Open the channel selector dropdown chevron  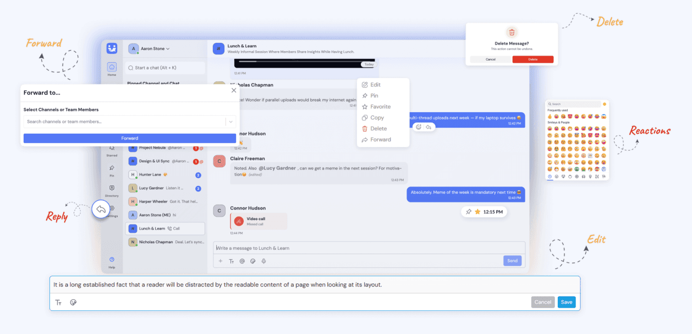pos(231,122)
